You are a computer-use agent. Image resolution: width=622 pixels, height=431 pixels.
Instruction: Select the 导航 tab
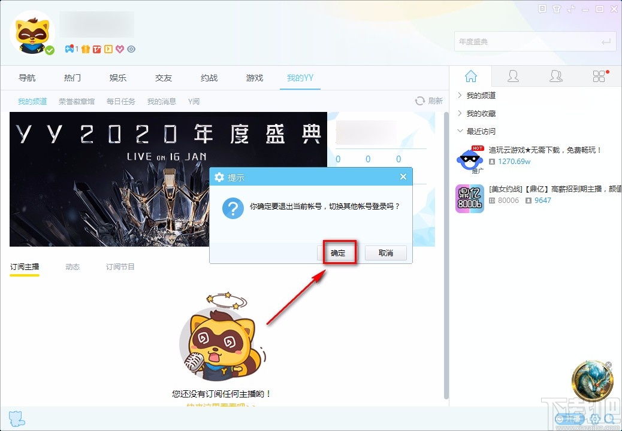pyautogui.click(x=27, y=78)
